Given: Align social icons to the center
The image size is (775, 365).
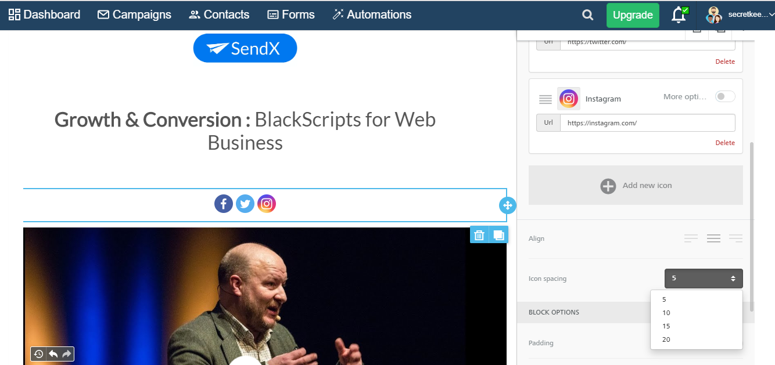Looking at the screenshot, I should 713,238.
